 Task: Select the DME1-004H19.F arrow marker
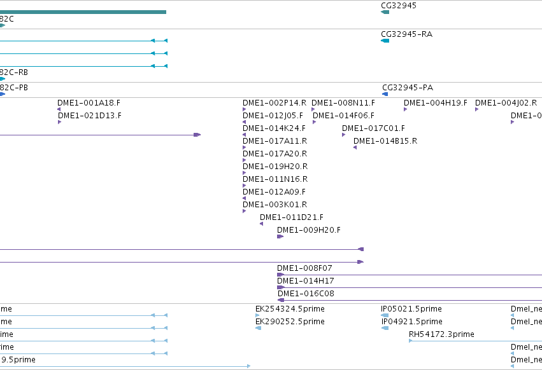coord(406,109)
